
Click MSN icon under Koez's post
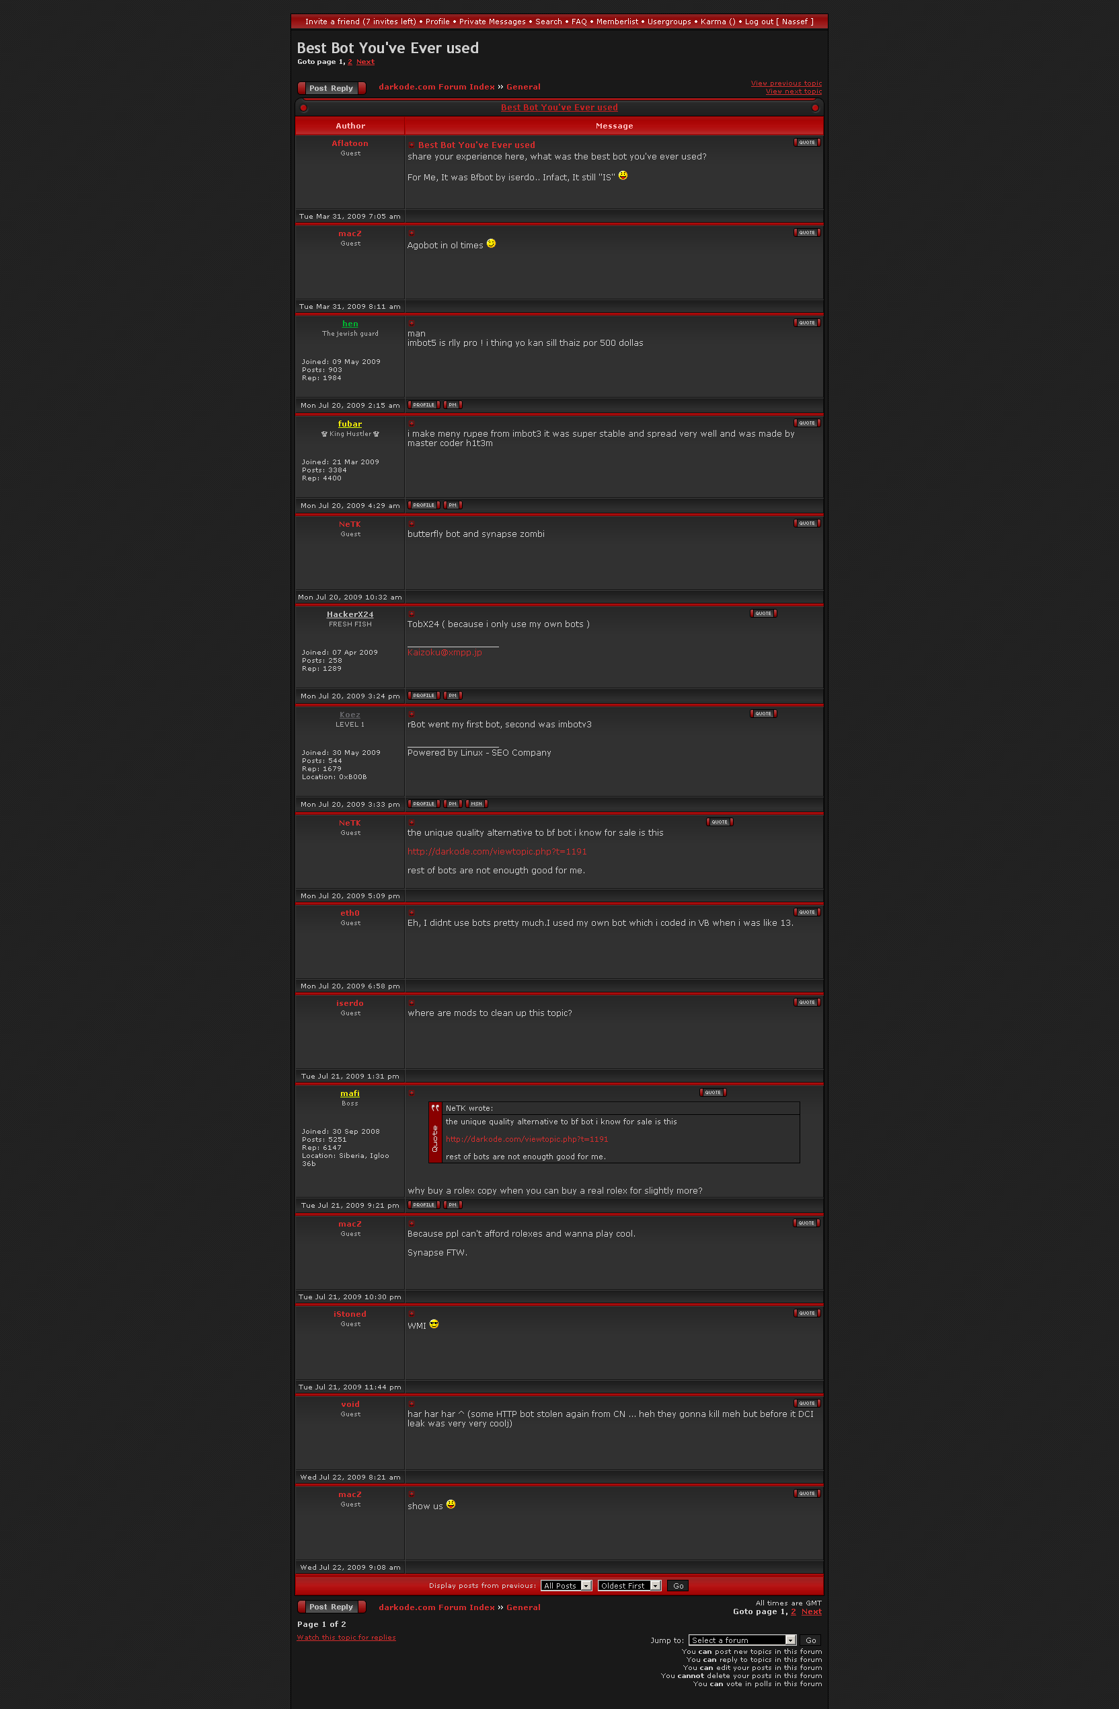[477, 804]
